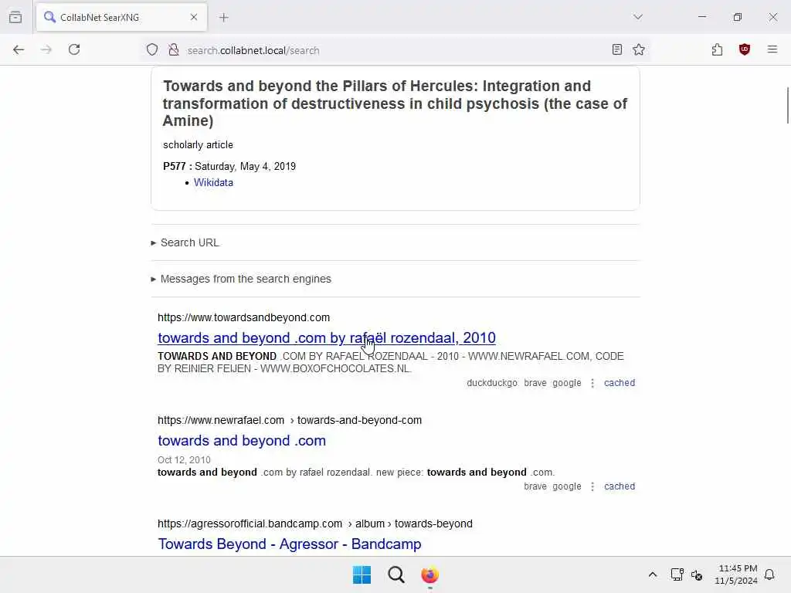
Task: Open Towards Beyond - Agressor - Bandcamp result
Action: coord(290,544)
